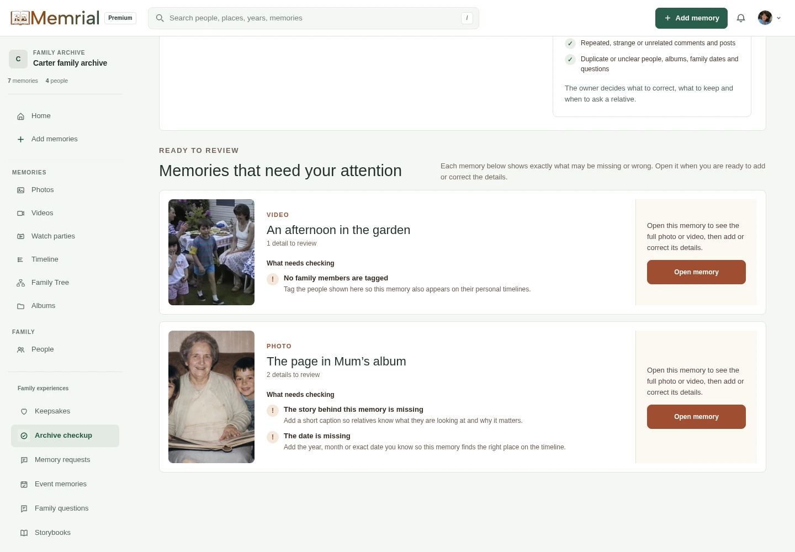This screenshot has height=552, width=795.
Task: Click the Watch parties icon
Action: click(x=20, y=236)
